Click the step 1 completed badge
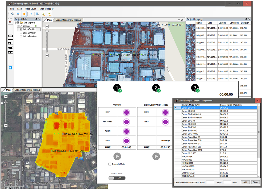Viewport: 266px width, 190px height. point(117,88)
